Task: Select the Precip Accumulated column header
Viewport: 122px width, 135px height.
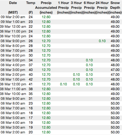Action: pos(46,7)
